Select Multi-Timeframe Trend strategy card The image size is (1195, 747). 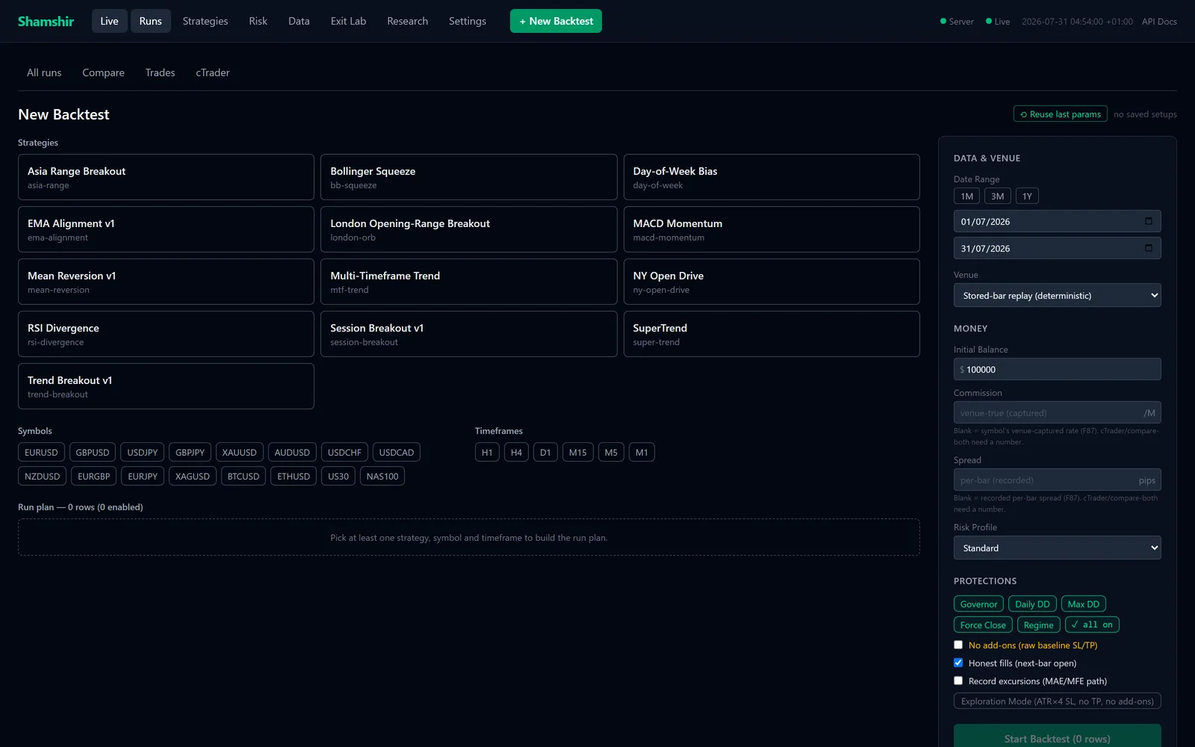coord(468,282)
